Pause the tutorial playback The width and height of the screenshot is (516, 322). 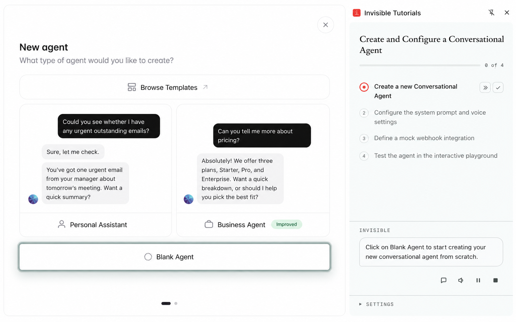pos(478,280)
